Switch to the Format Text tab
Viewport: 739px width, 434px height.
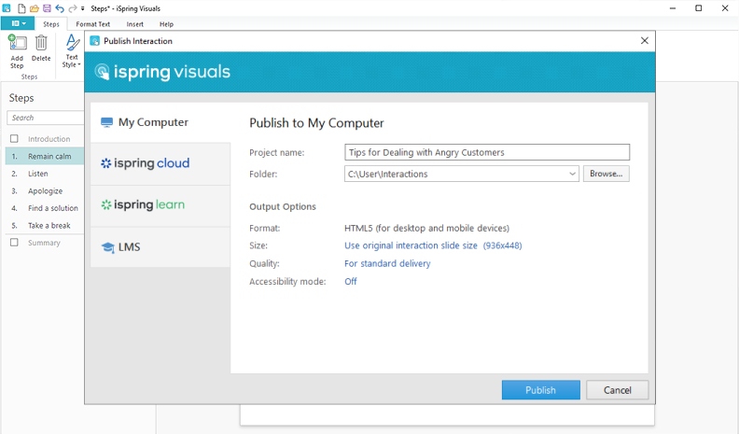[93, 23]
